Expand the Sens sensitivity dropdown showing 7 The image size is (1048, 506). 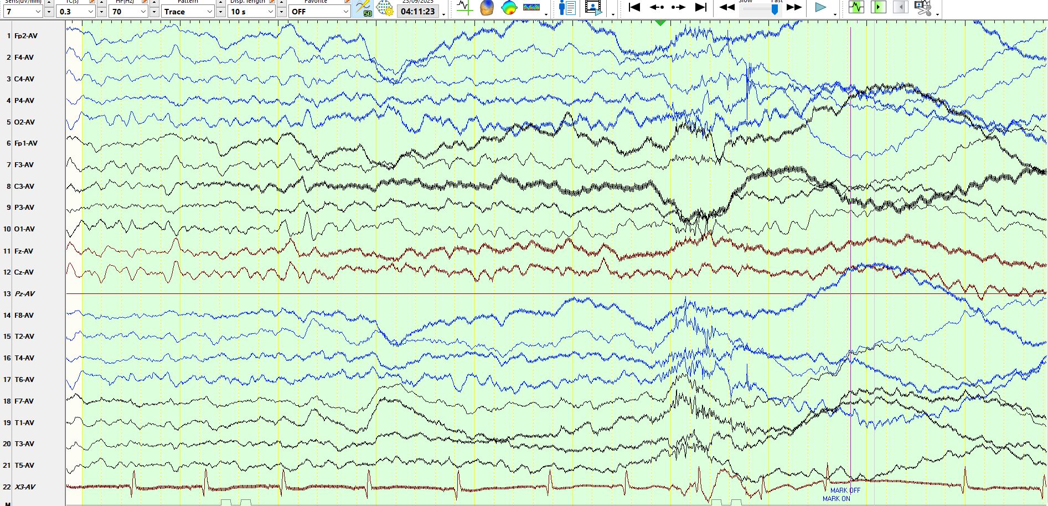point(23,11)
